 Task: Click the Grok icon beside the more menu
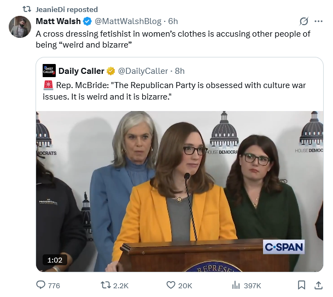pyautogui.click(x=303, y=21)
